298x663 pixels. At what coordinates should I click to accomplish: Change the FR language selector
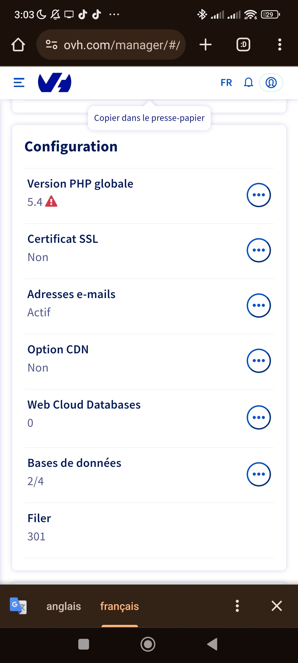tap(226, 82)
